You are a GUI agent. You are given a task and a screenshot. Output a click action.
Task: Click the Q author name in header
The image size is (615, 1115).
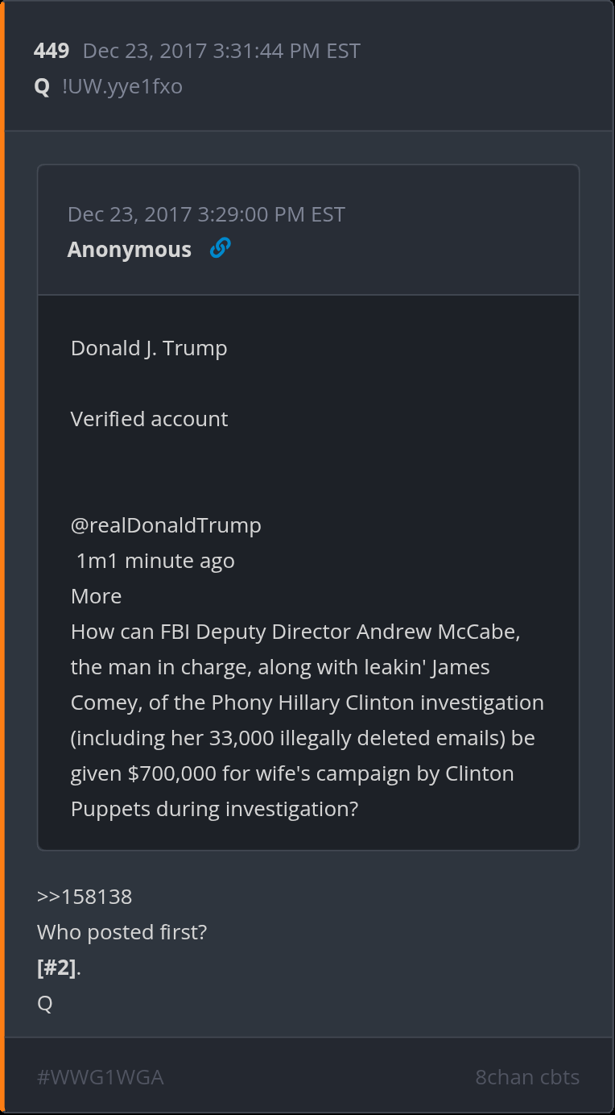42,86
